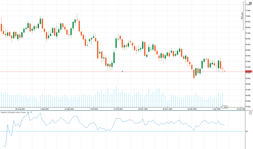253x149 pixels.
Task: Click the 23 Oct 2025 date label
Action: click(118, 109)
